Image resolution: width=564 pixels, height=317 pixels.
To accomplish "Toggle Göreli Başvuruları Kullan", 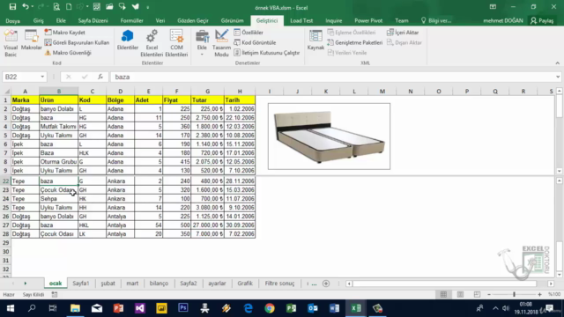I will point(77,42).
